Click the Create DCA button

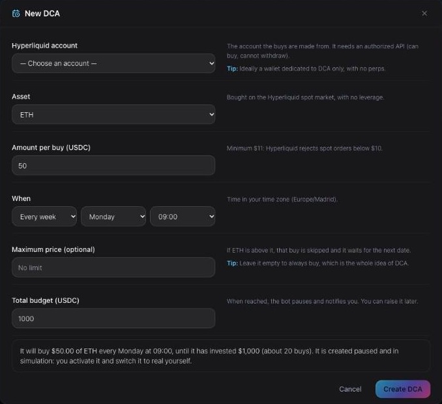(403, 389)
